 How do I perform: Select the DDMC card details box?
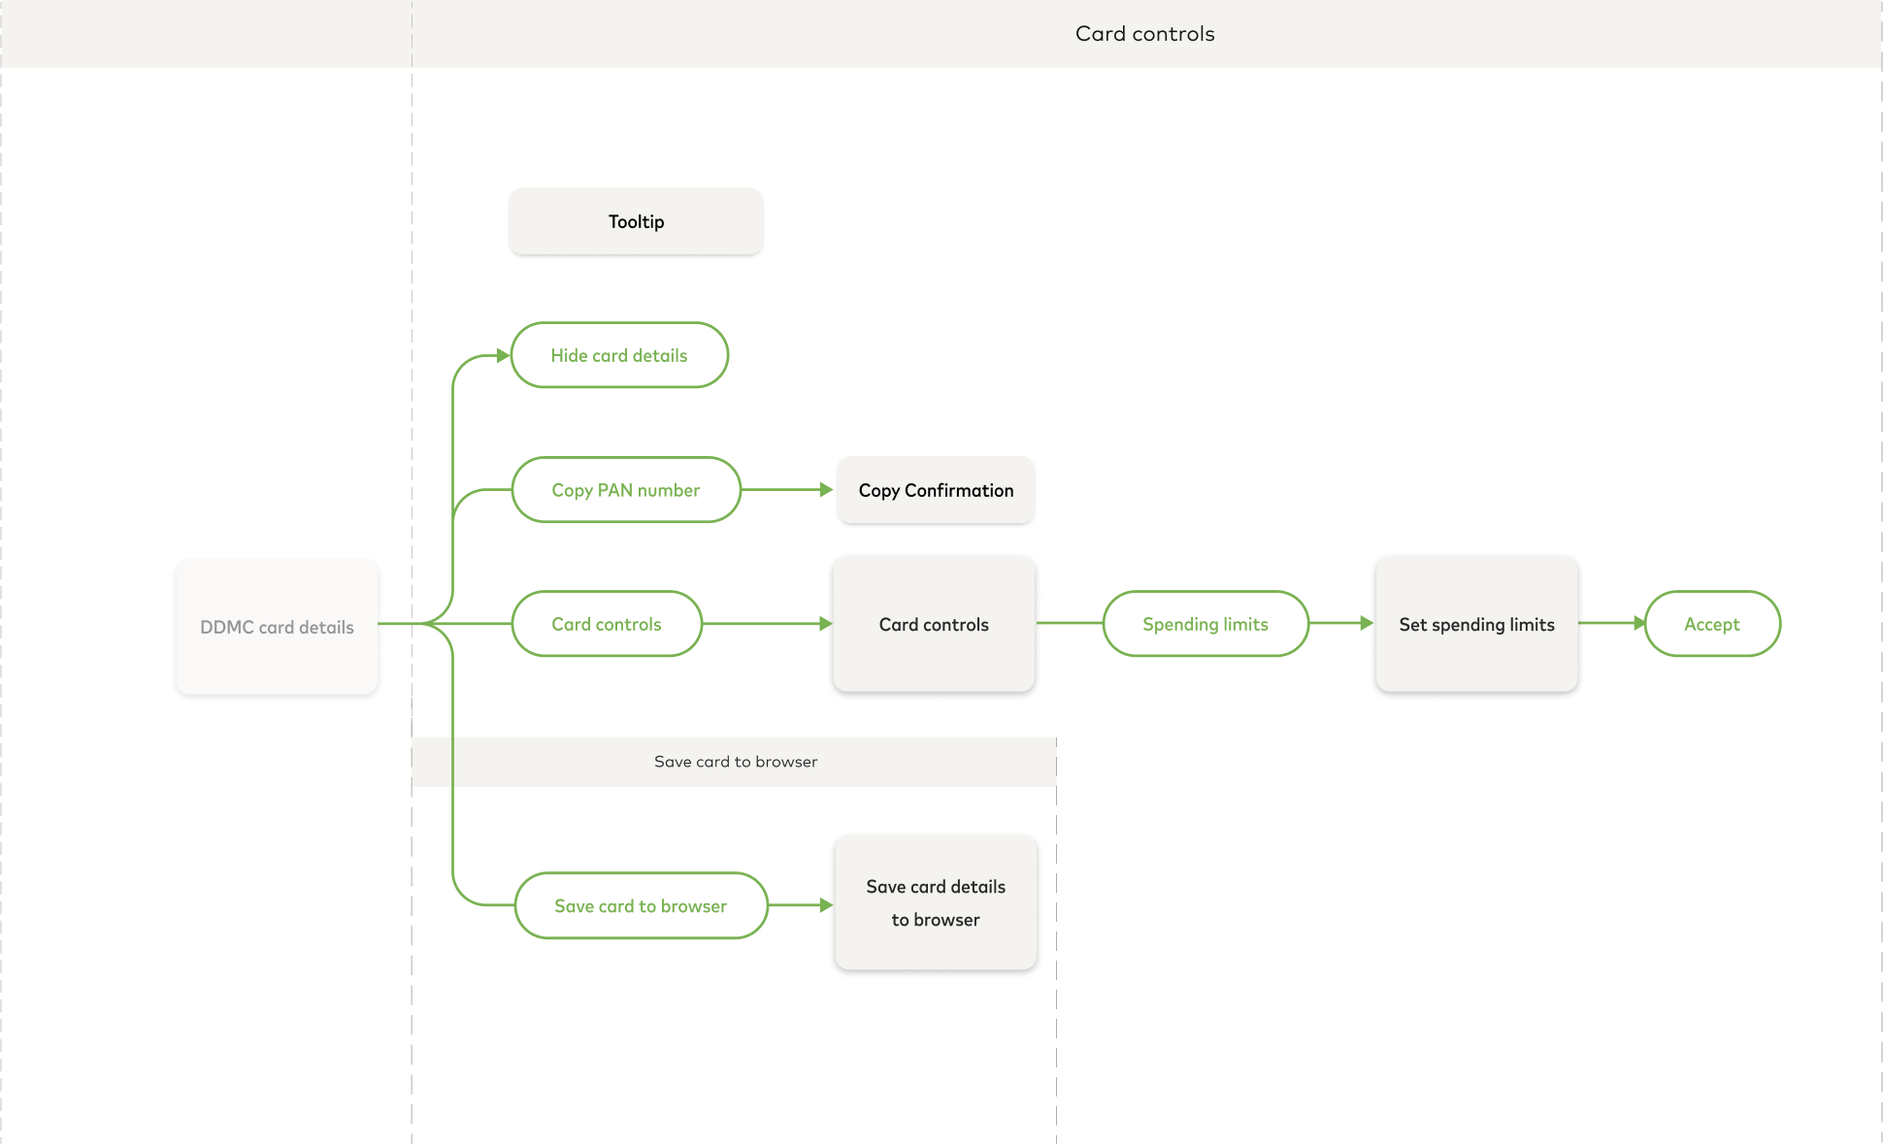tap(277, 627)
